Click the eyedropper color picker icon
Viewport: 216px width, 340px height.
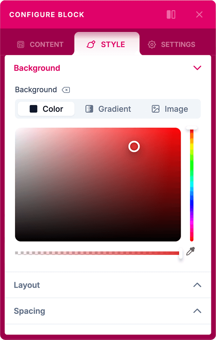point(190,252)
